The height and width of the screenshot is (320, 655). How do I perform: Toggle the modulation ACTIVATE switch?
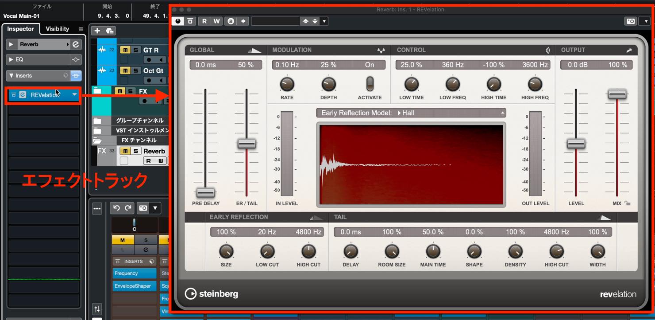370,84
